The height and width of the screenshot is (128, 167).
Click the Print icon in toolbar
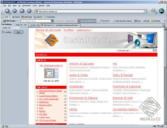(153, 10)
